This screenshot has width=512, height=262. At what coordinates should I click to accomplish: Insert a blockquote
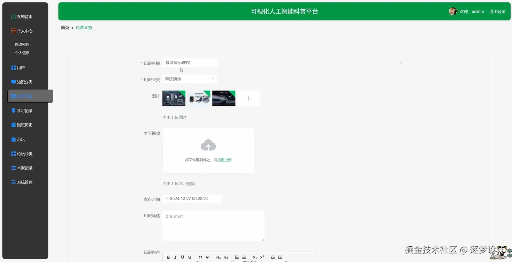tap(200, 257)
